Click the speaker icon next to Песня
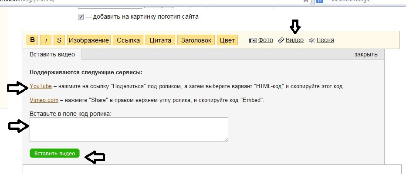This screenshot has height=174, width=406. (x=312, y=40)
